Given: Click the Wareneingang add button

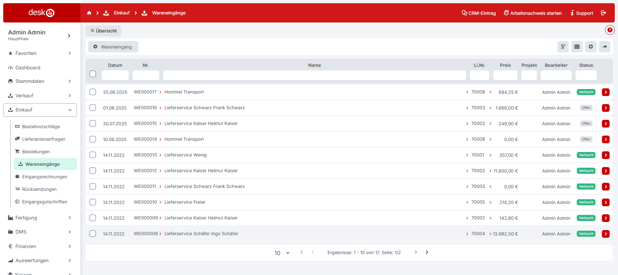Looking at the screenshot, I should (113, 47).
